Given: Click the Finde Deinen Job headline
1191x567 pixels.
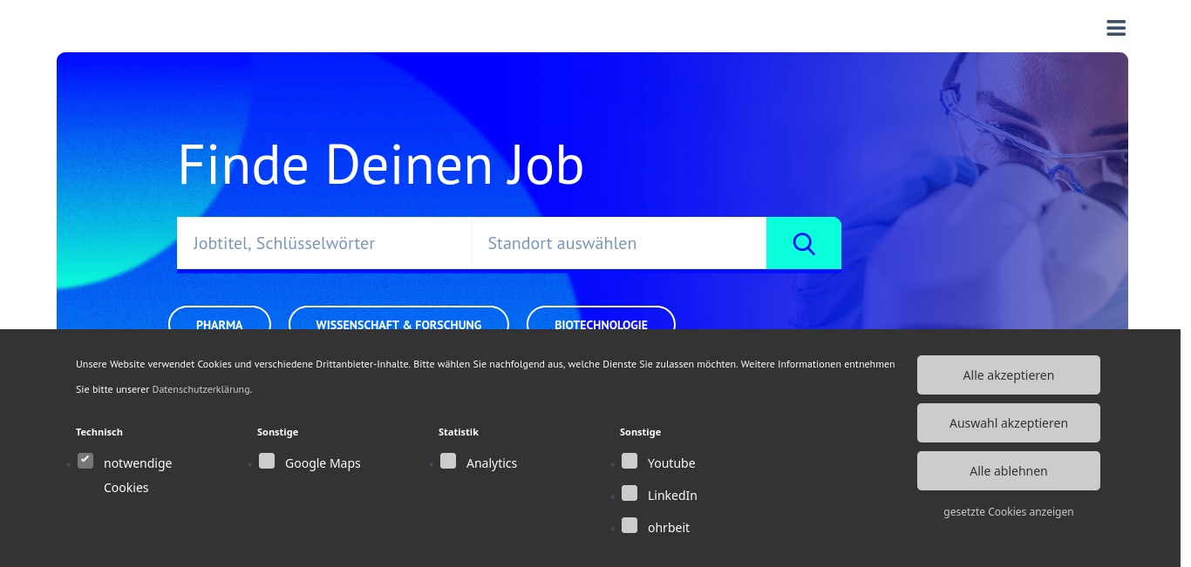Looking at the screenshot, I should coord(381,164).
